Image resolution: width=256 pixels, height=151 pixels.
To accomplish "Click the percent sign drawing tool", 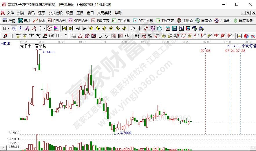I will coord(150,36).
